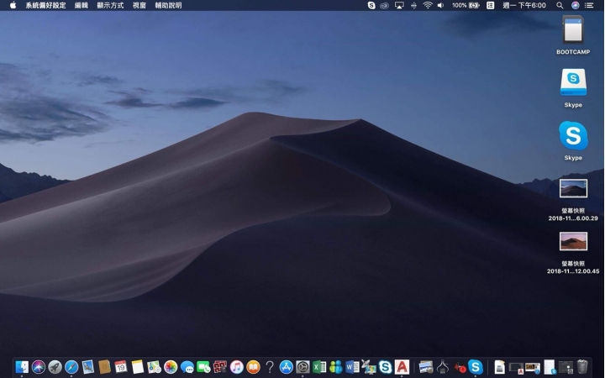Open Safari from the Dock

(x=71, y=367)
